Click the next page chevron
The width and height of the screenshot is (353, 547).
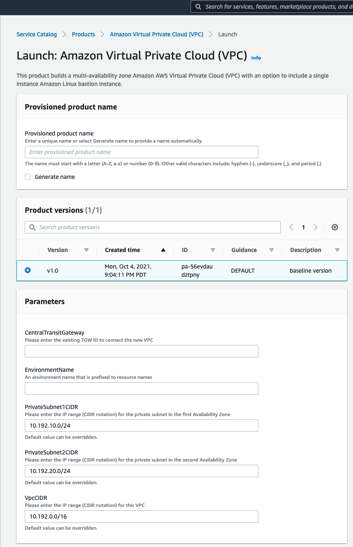(316, 227)
